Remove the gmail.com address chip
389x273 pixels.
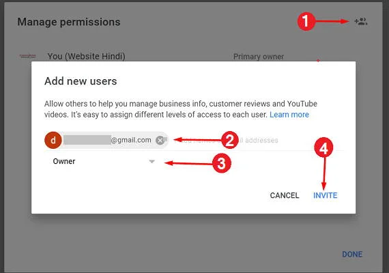tap(160, 140)
